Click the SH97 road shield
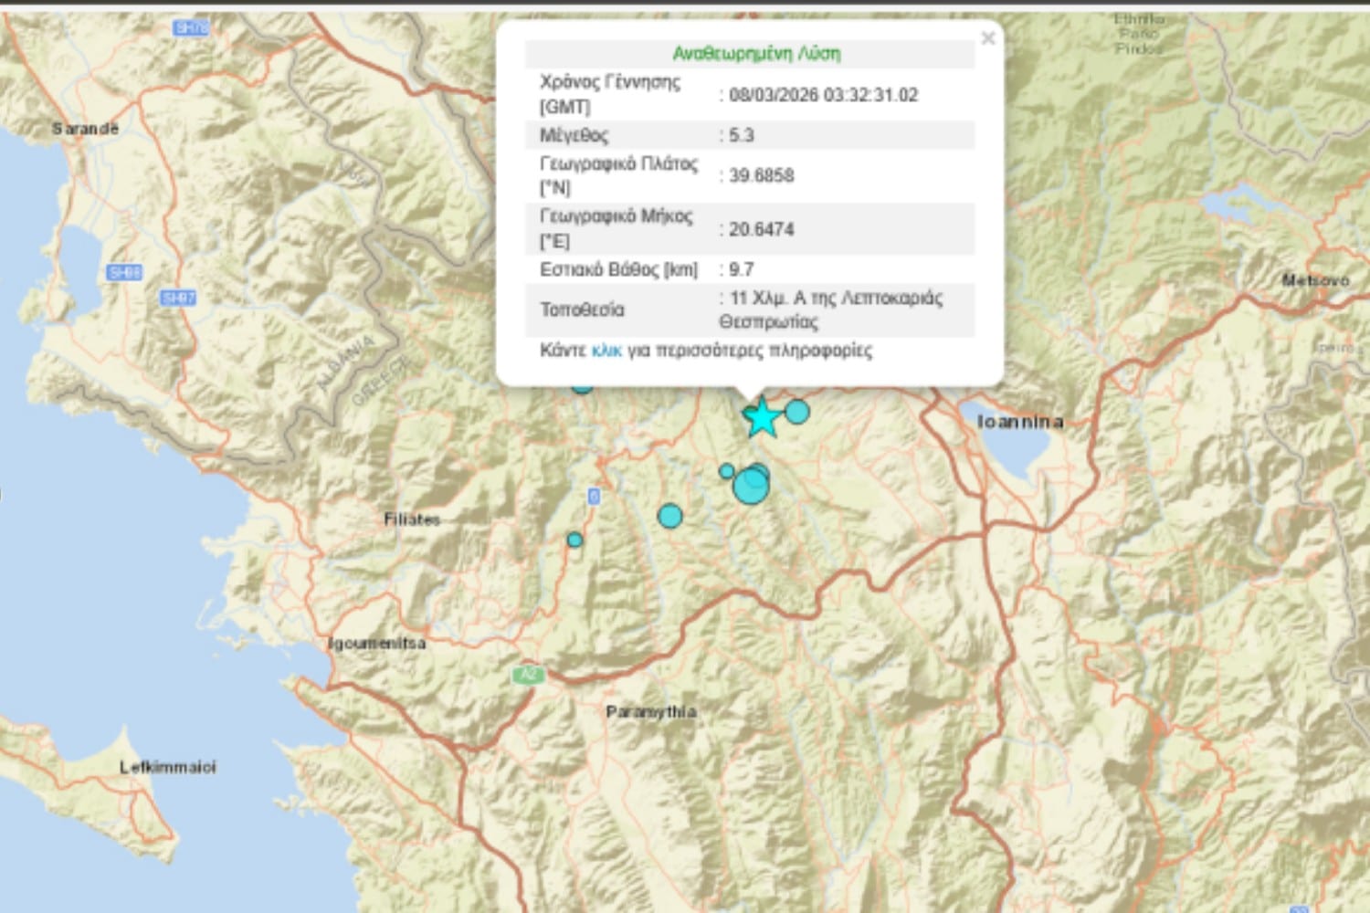 pos(178,298)
